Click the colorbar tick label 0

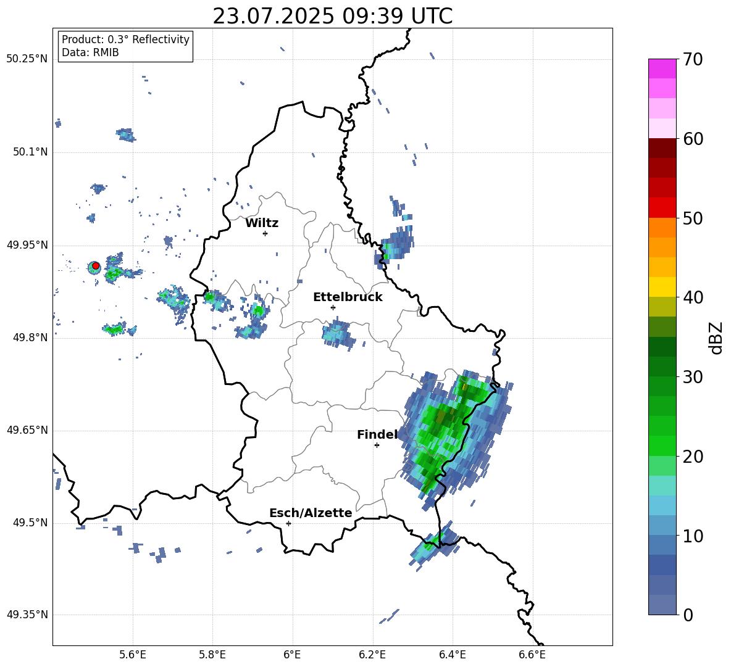click(x=688, y=615)
